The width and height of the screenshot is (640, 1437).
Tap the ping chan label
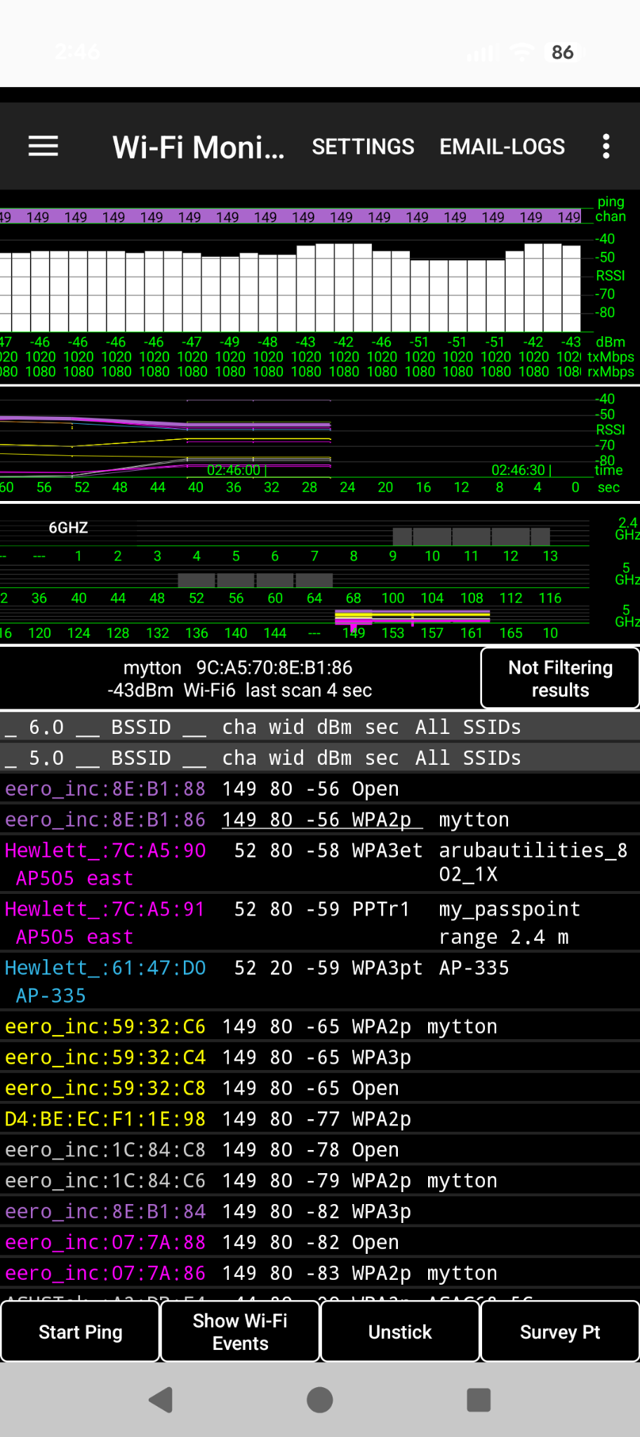click(x=611, y=209)
